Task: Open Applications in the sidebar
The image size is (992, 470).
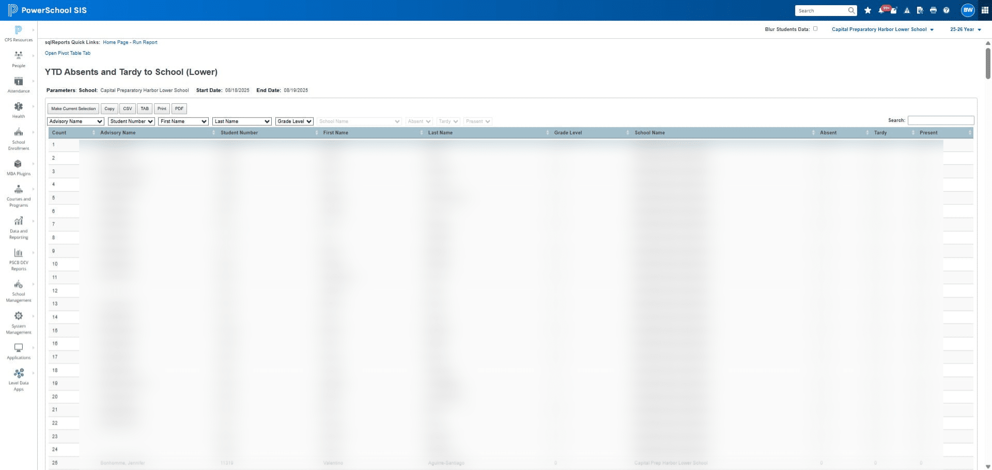Action: pyautogui.click(x=19, y=351)
